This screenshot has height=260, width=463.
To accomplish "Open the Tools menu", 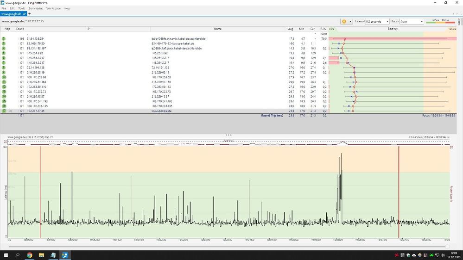I will point(22,8).
